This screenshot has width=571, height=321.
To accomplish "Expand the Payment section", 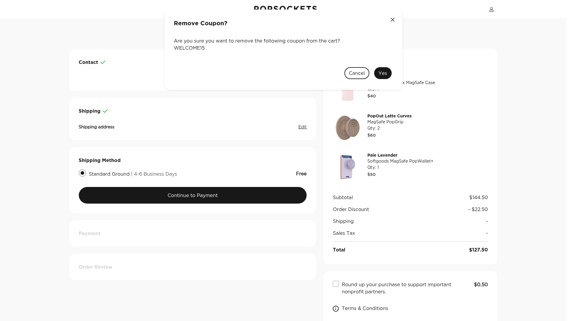I will click(89, 234).
